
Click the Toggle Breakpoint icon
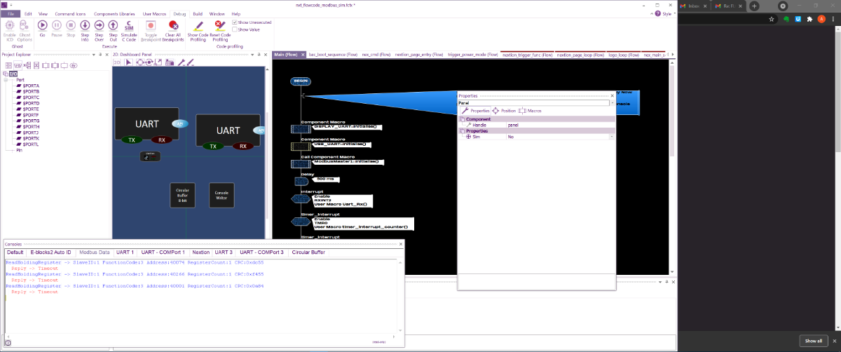coord(151,30)
